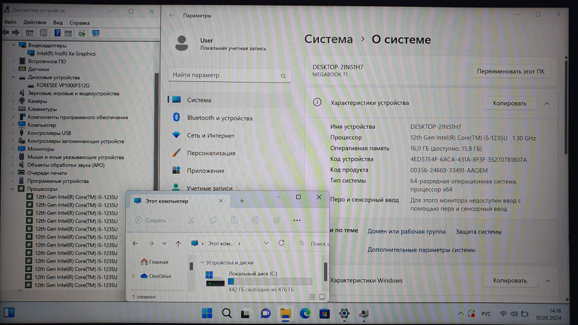Open Домен или рабочая группа link
Image resolution: width=578 pixels, height=325 pixels.
pyautogui.click(x=406, y=231)
